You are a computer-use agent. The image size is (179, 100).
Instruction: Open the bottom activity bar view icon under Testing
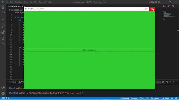(3, 44)
